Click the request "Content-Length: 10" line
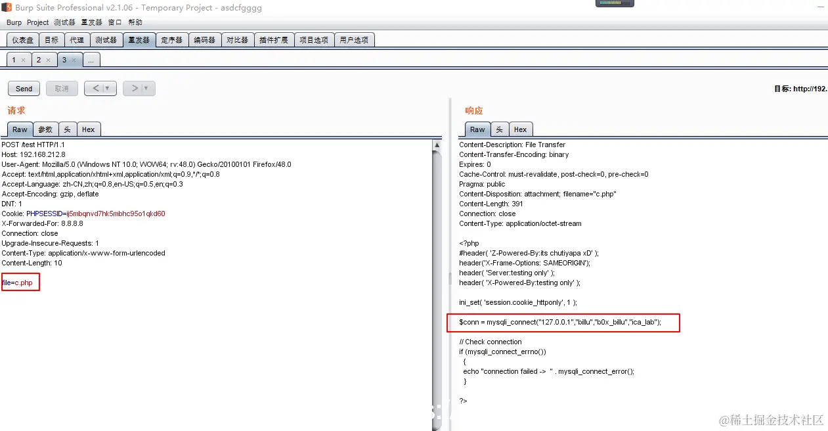The height and width of the screenshot is (431, 828). tap(32, 263)
